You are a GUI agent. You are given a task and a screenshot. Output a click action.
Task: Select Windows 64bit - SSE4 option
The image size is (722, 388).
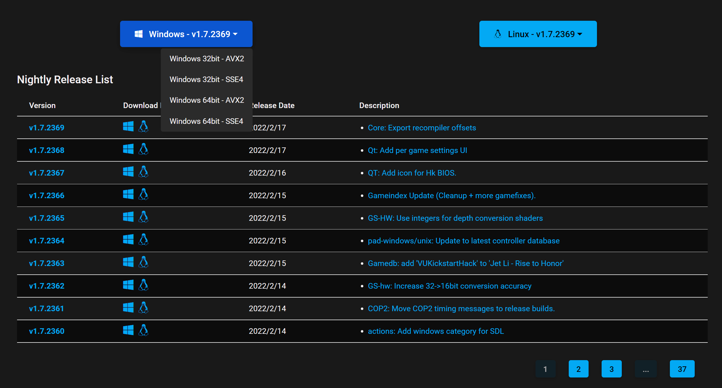tap(207, 121)
